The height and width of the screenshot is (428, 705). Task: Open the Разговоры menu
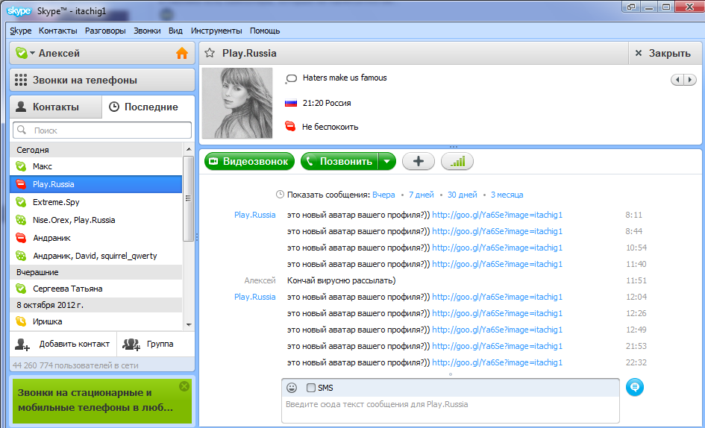pyautogui.click(x=105, y=31)
